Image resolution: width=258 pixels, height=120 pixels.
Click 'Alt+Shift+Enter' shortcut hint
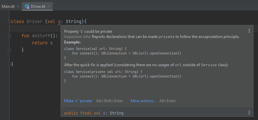click(x=109, y=101)
